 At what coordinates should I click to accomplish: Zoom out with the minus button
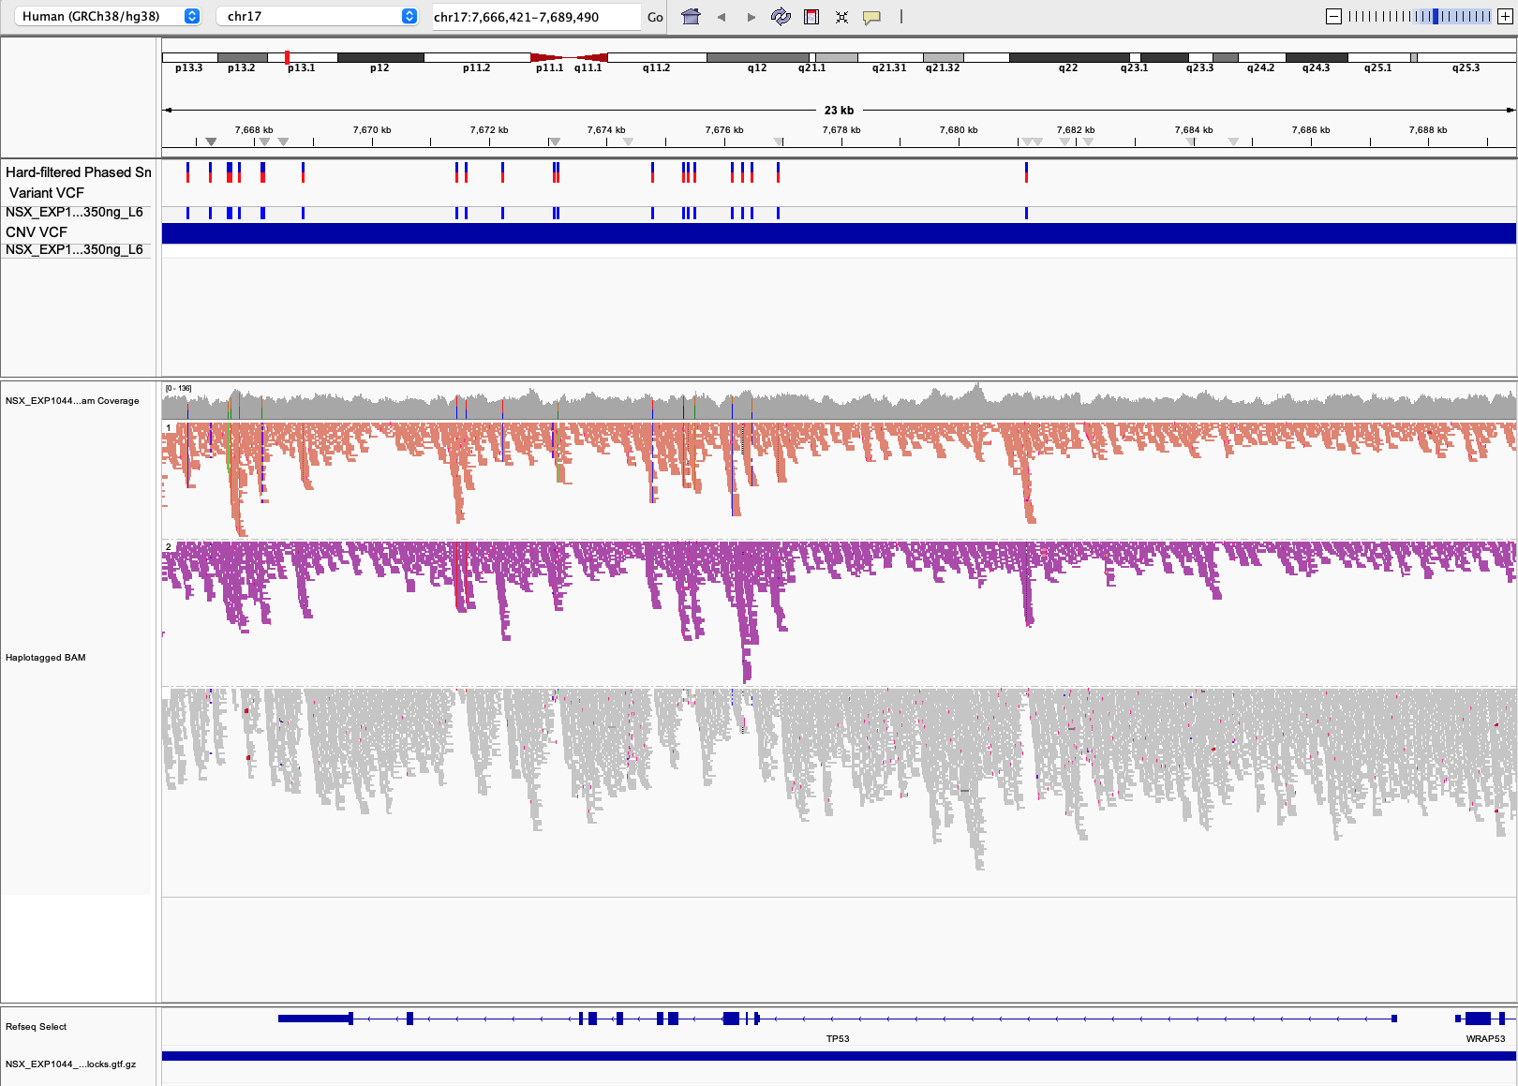[1333, 17]
